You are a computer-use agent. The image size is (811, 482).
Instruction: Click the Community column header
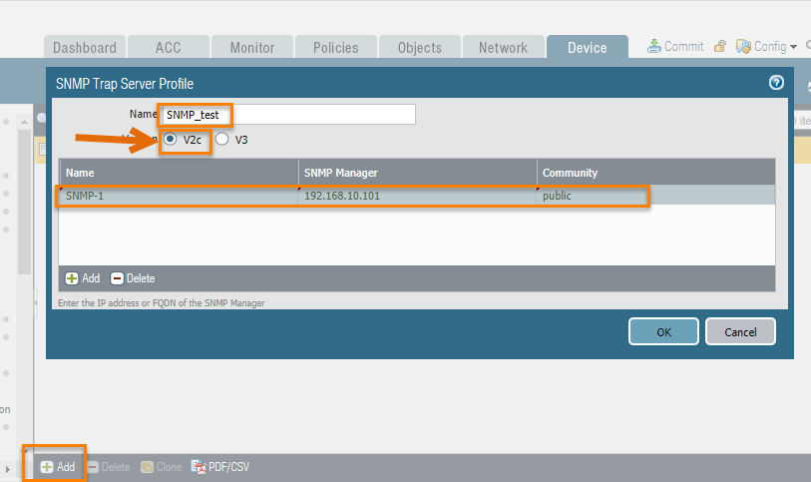tap(655, 173)
